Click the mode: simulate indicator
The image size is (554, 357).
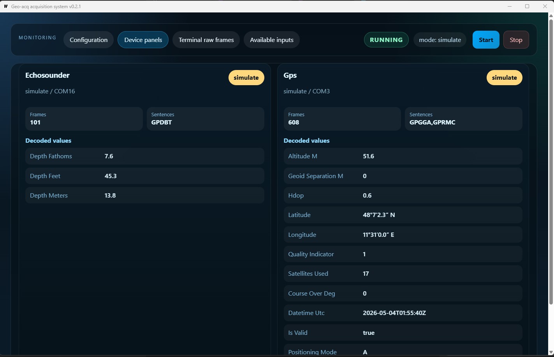tap(440, 40)
